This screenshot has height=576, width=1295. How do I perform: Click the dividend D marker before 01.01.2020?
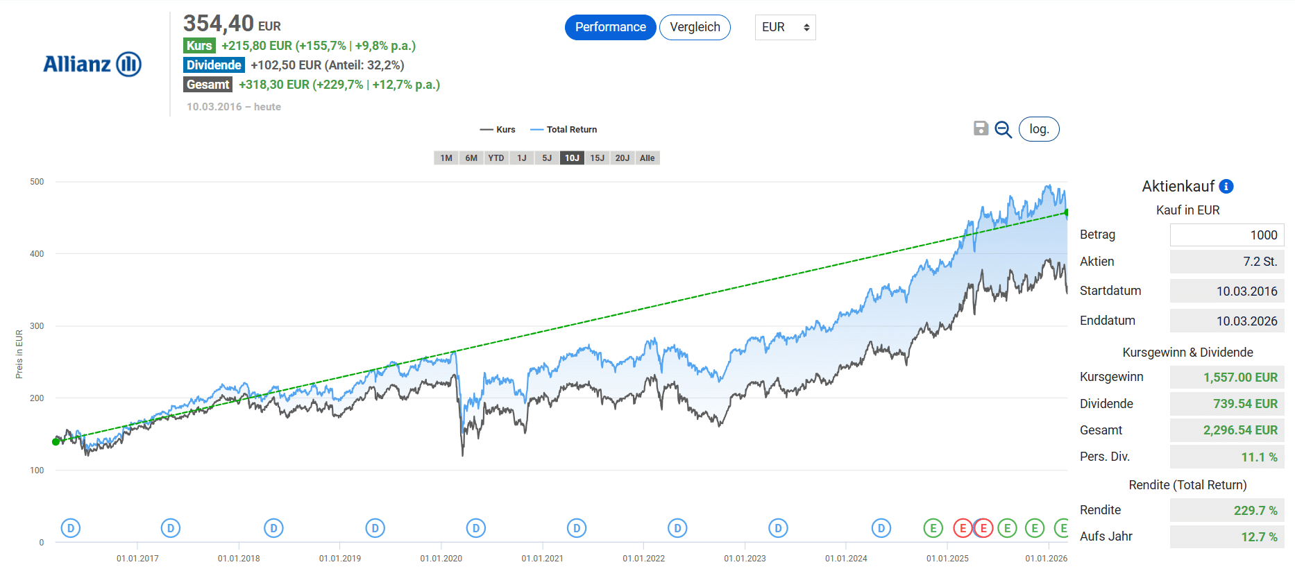click(375, 528)
